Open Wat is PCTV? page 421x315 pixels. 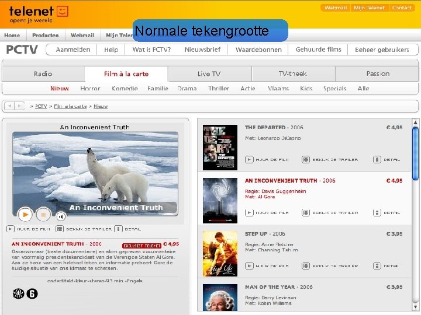click(x=151, y=50)
